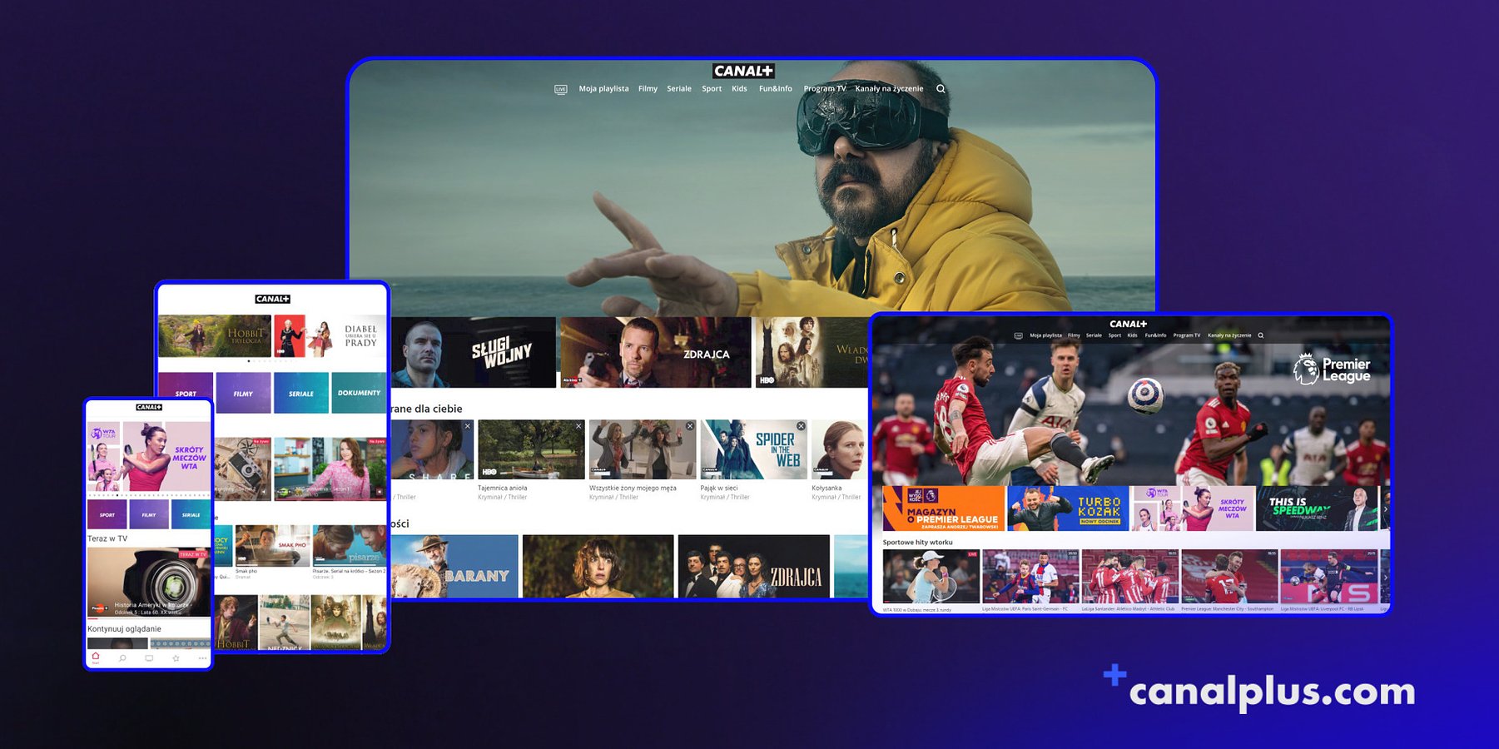This screenshot has height=749, width=1499.
Task: Open the Barany poster in the bottom row
Action: 454,566
